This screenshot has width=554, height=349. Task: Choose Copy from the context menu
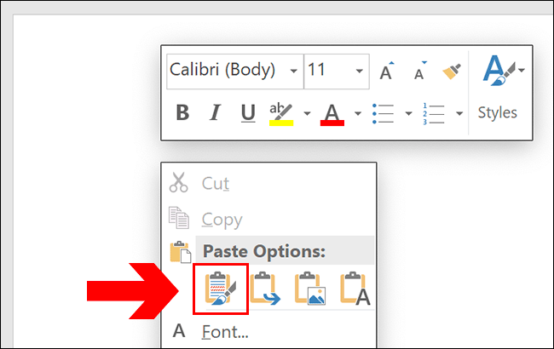click(220, 219)
